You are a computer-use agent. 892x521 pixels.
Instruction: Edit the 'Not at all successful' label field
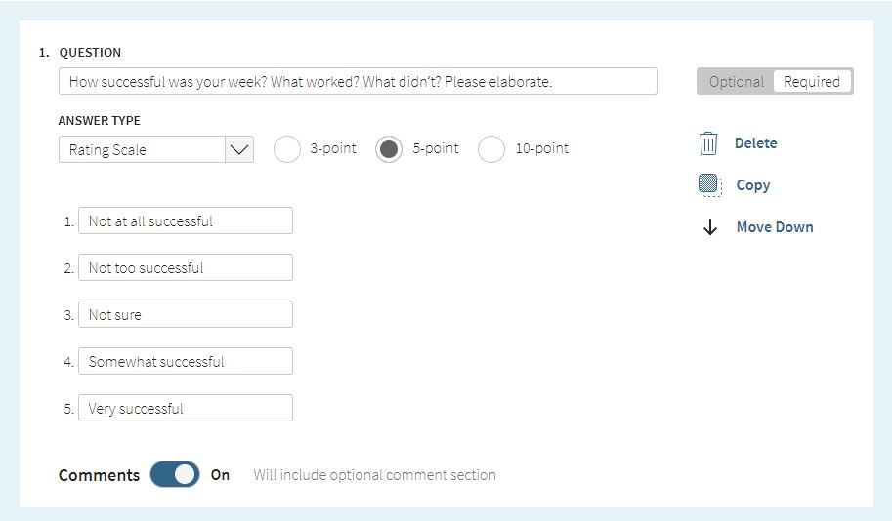click(x=185, y=221)
